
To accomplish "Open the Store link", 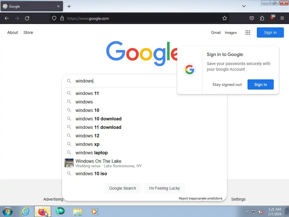I will 28,32.
